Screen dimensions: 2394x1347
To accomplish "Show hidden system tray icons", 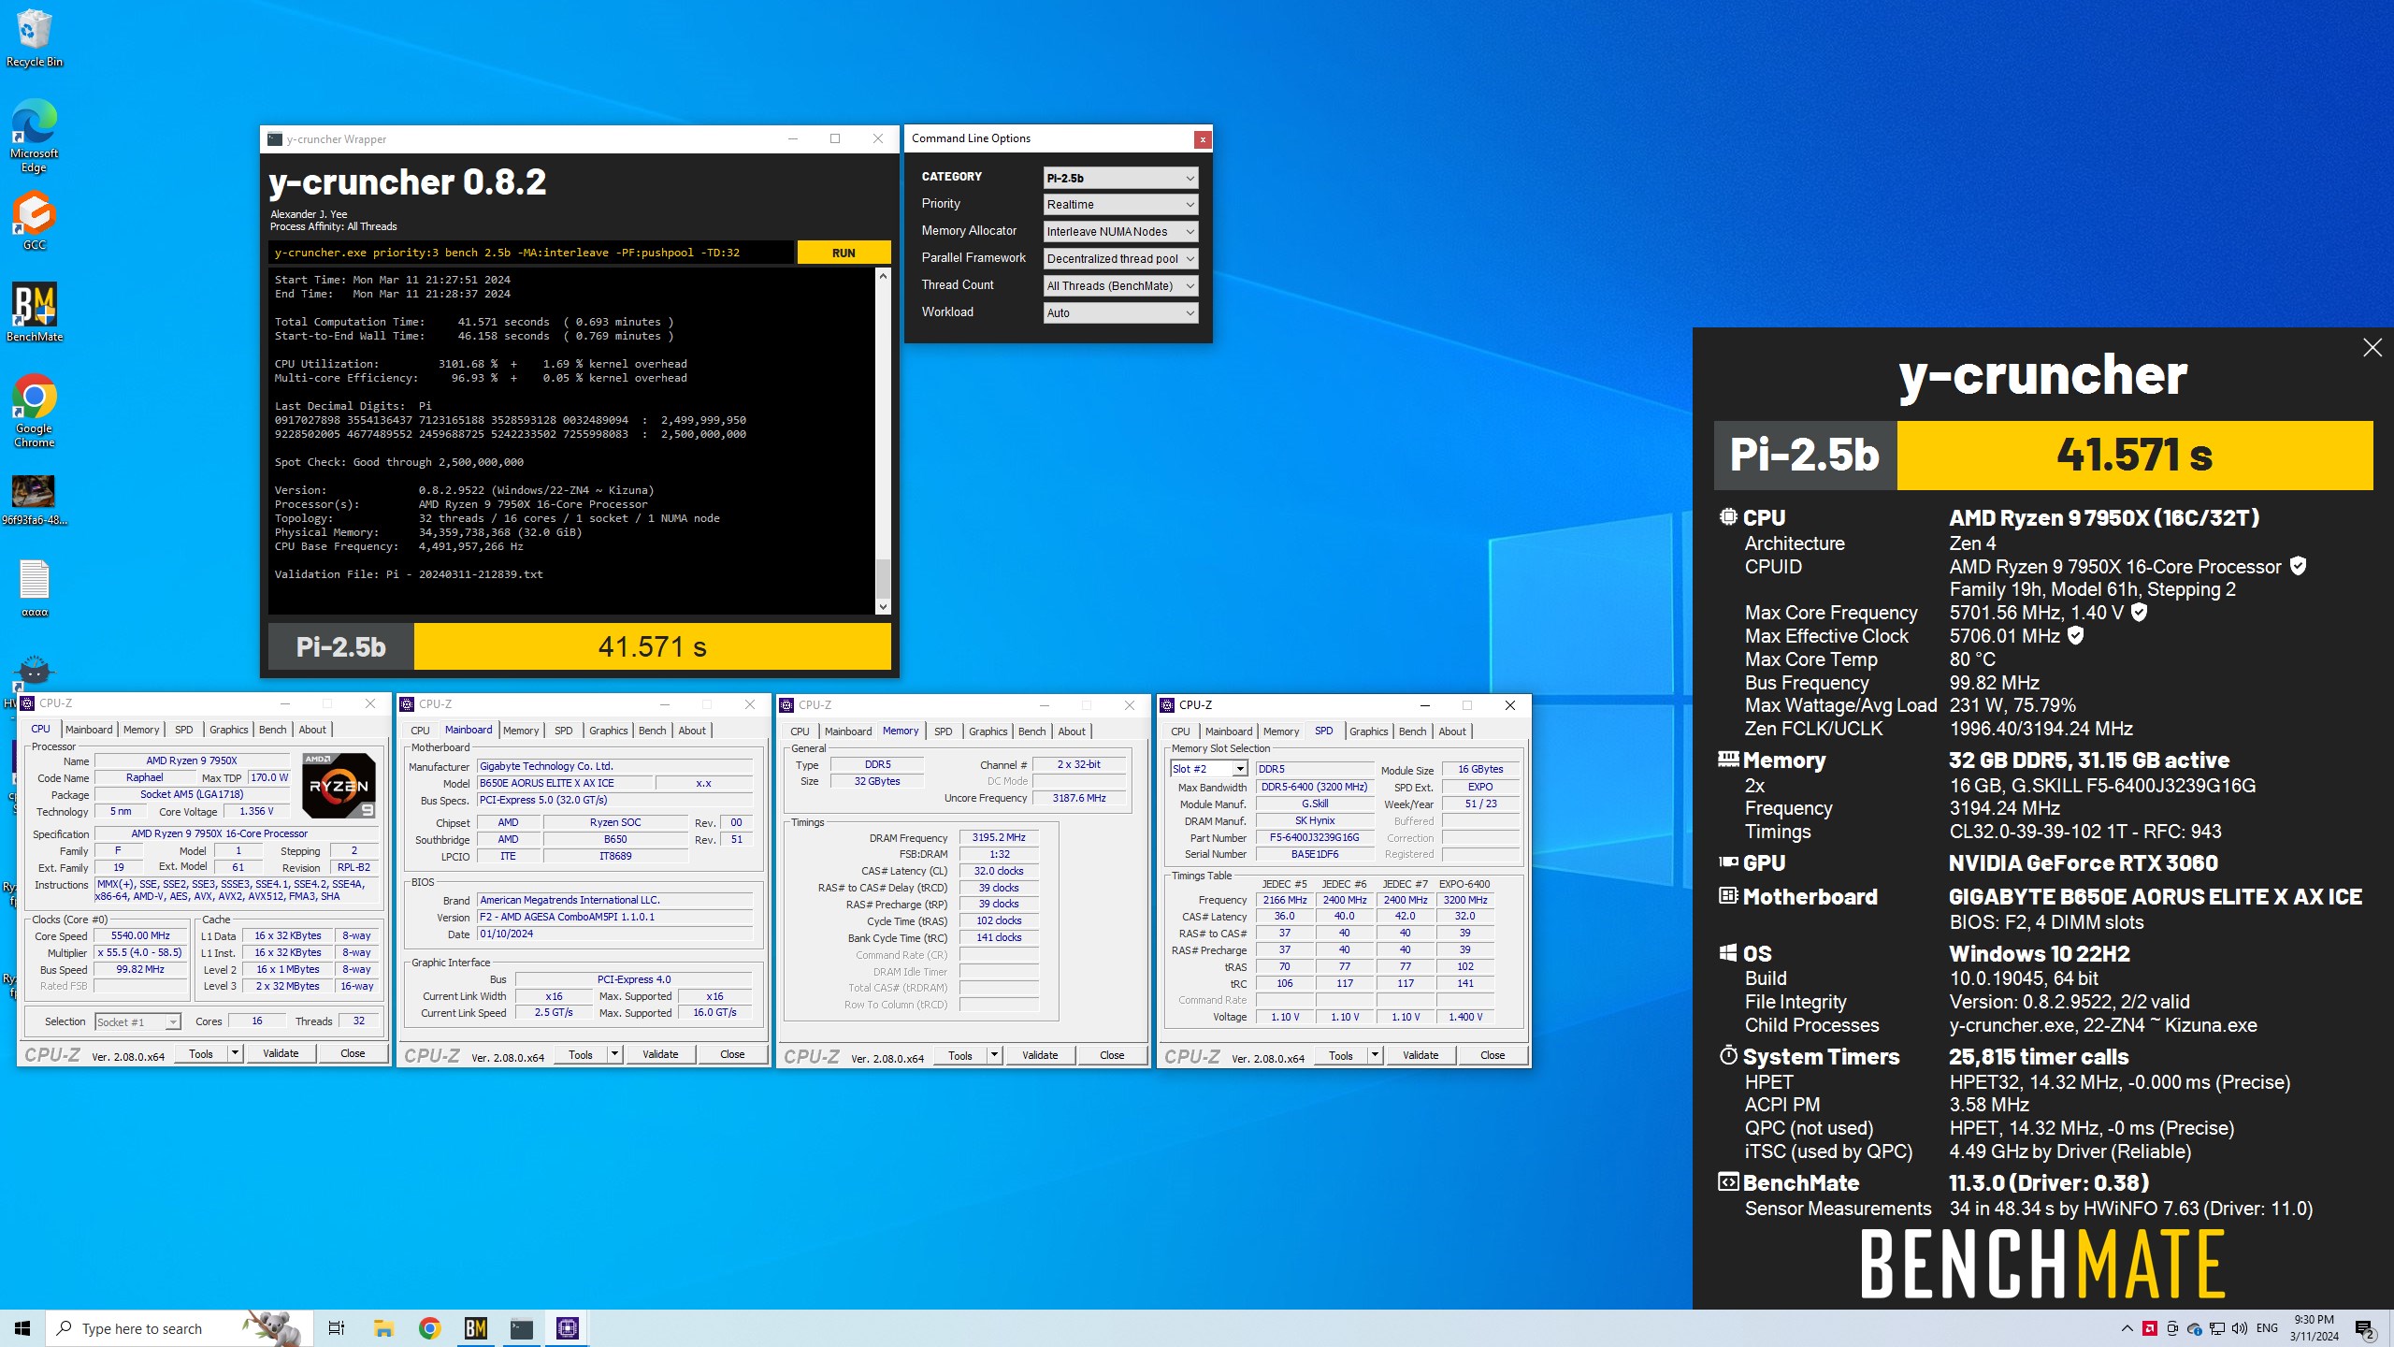I will coord(2127,1328).
